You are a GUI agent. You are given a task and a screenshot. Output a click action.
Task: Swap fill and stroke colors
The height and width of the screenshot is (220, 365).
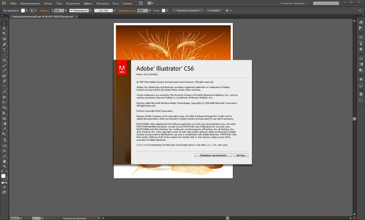pos(6,171)
